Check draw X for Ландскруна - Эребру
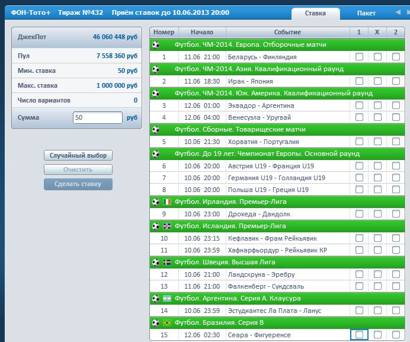Image resolution: width=410 pixels, height=342 pixels. pyautogui.click(x=377, y=274)
